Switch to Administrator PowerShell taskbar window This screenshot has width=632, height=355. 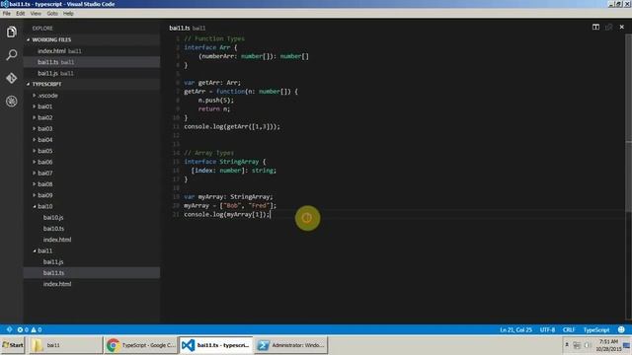click(291, 345)
